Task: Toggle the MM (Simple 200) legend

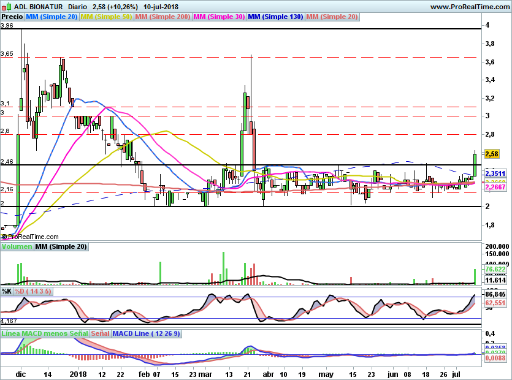Action: (162, 17)
